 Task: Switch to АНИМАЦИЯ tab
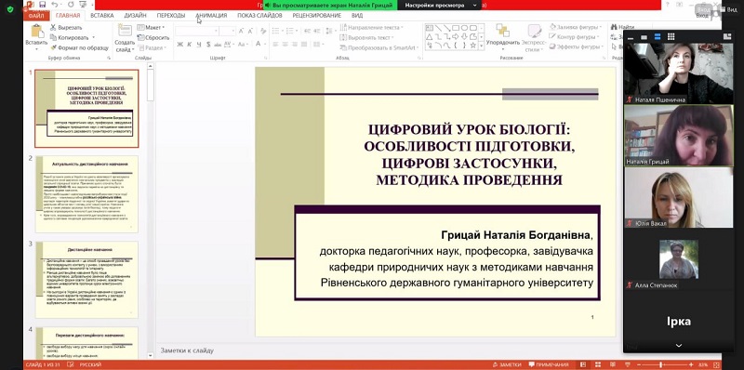[x=212, y=15]
